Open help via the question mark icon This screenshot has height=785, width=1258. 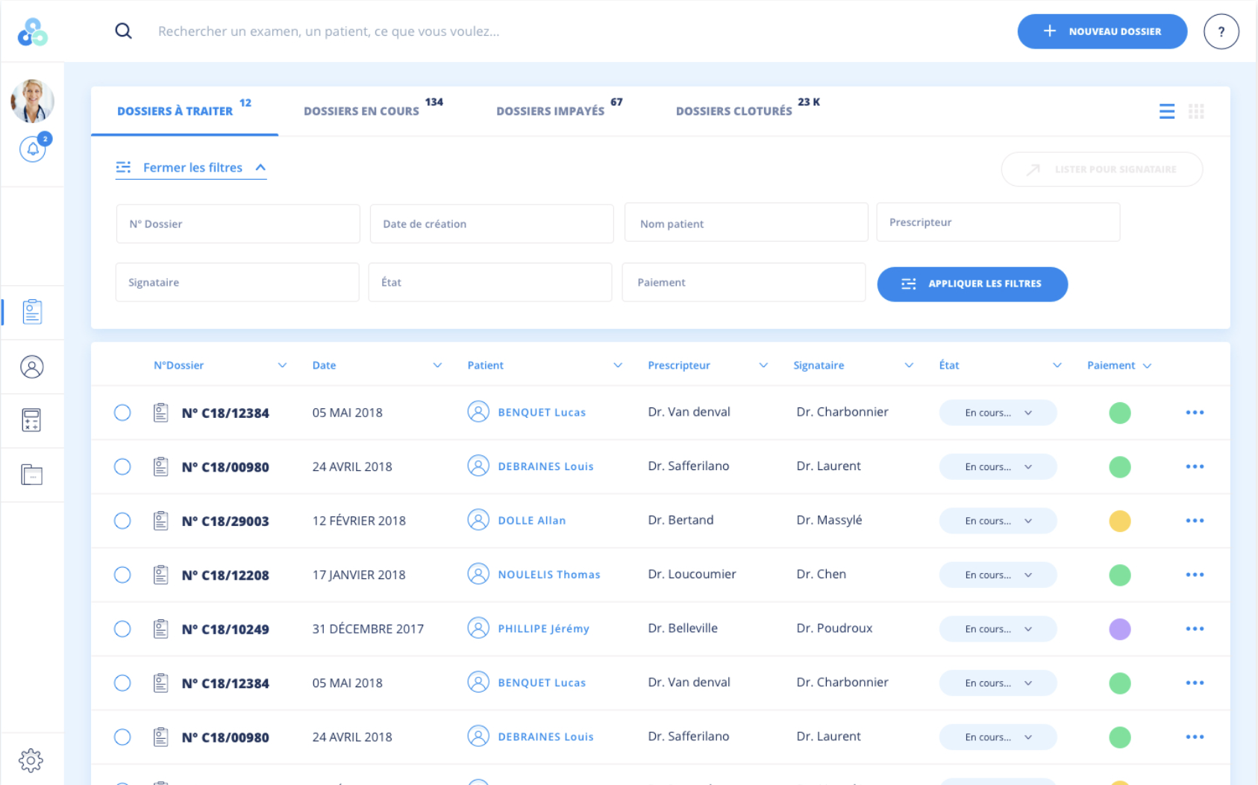coord(1221,31)
